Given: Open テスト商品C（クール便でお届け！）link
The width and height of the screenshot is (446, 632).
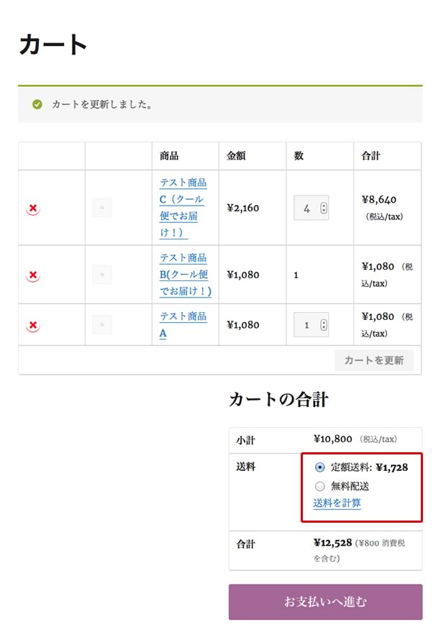Looking at the screenshot, I should click(x=183, y=208).
